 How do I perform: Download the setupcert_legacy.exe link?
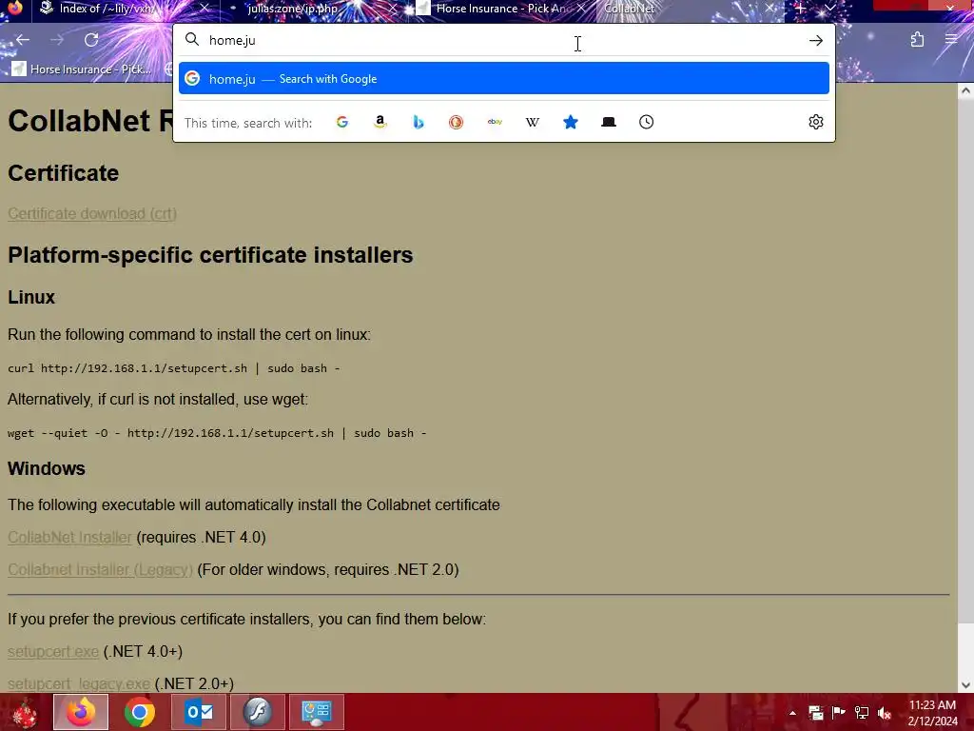coord(79,683)
